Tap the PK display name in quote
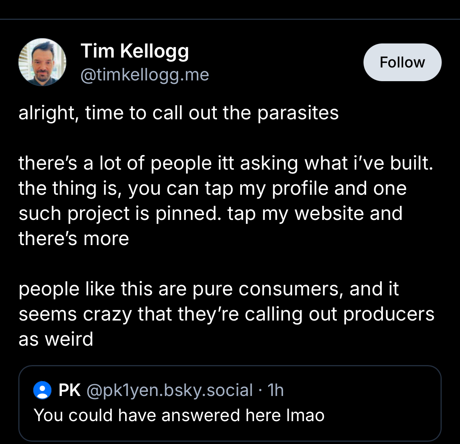 pyautogui.click(x=69, y=390)
